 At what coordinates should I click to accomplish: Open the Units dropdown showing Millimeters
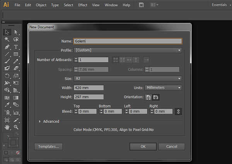(x=163, y=88)
